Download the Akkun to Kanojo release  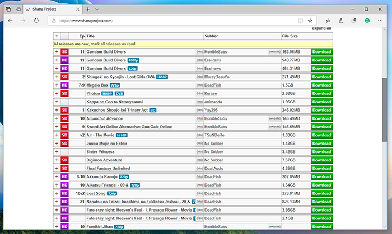pyautogui.click(x=322, y=176)
